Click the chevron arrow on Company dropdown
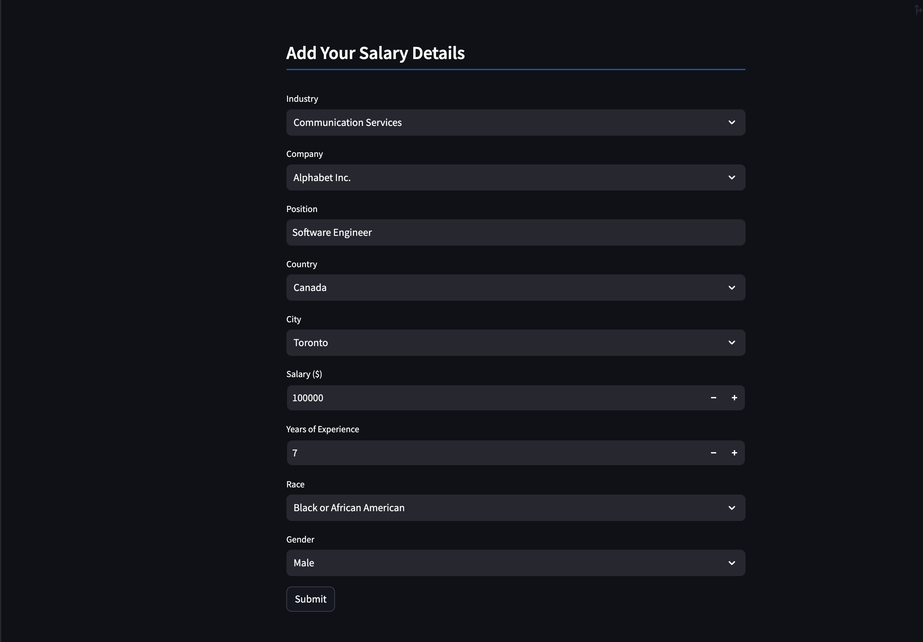Screen dimensions: 923x642 tap(732, 178)
